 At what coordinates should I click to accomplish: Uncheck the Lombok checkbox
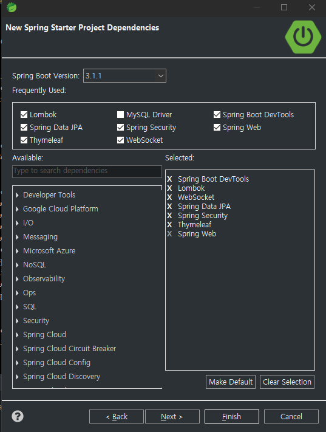(x=24, y=115)
